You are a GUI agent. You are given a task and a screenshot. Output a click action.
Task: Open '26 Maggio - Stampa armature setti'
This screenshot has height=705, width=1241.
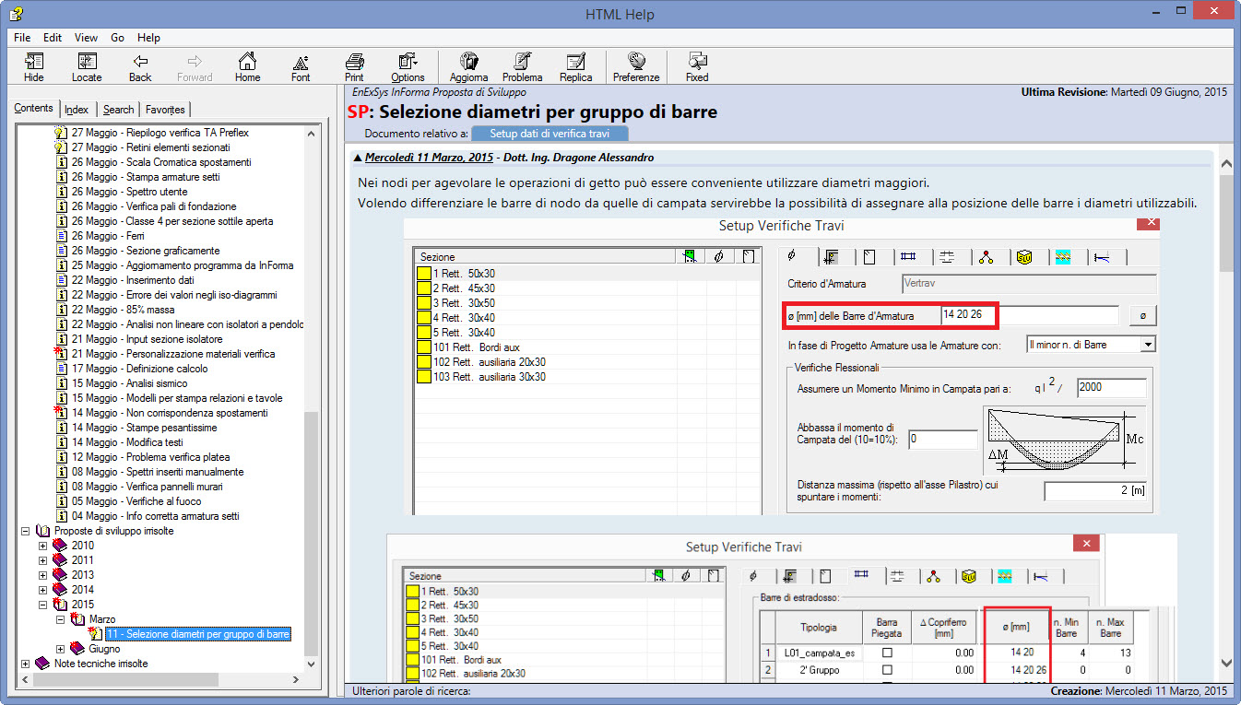146,177
